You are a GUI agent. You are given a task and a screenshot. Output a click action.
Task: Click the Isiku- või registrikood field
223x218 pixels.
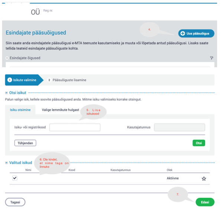[x=75, y=127]
